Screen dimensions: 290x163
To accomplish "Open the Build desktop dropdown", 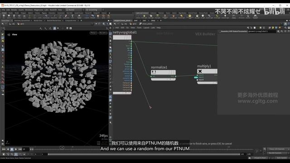I will pos(74,10).
